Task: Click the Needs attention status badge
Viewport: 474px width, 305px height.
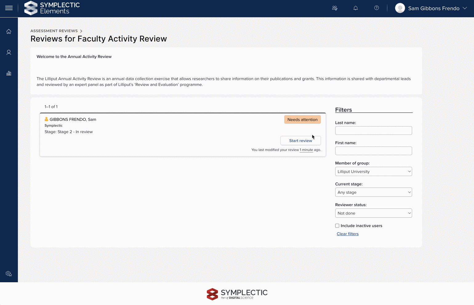Action: 302,120
